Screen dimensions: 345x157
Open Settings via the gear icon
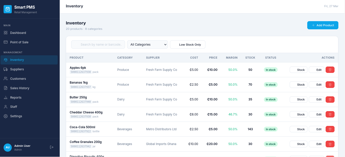(6, 116)
